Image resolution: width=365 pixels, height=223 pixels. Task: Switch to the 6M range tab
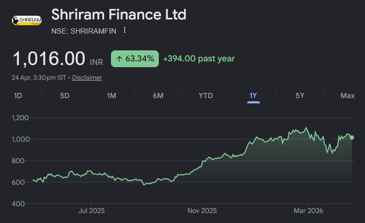[x=158, y=95]
